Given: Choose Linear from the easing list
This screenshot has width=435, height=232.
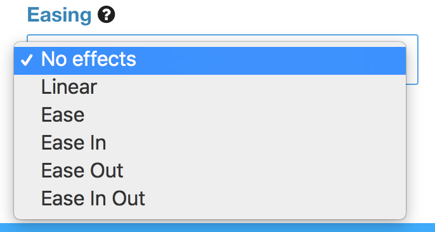Looking at the screenshot, I should click(210, 87).
